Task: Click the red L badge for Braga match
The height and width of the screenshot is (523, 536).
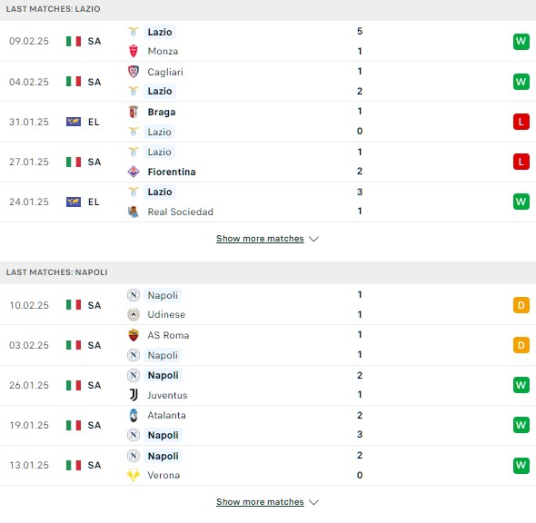Action: 521,122
